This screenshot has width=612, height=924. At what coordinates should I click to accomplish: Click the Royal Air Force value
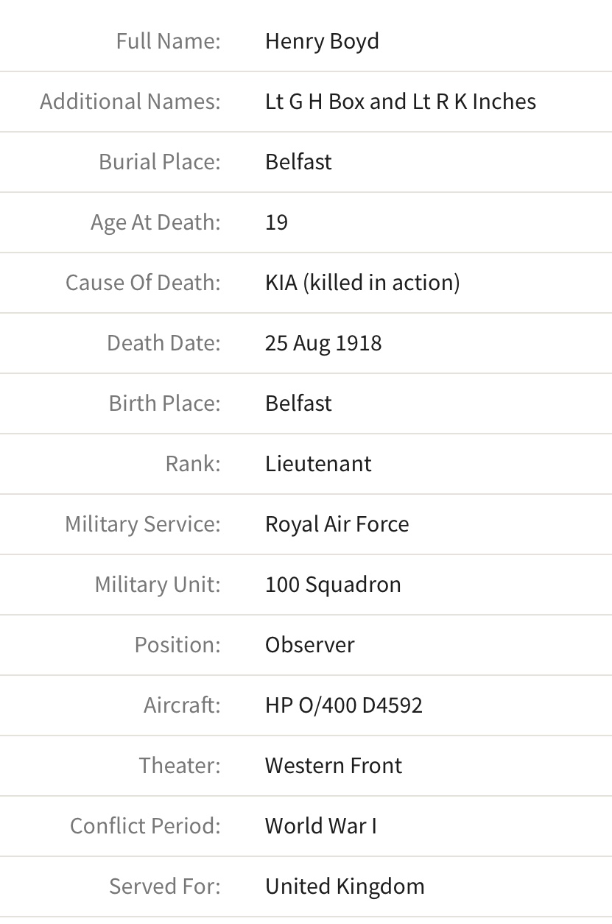click(337, 524)
